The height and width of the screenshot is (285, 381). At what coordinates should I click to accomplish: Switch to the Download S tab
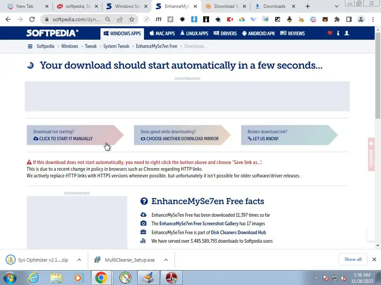[x=226, y=6]
